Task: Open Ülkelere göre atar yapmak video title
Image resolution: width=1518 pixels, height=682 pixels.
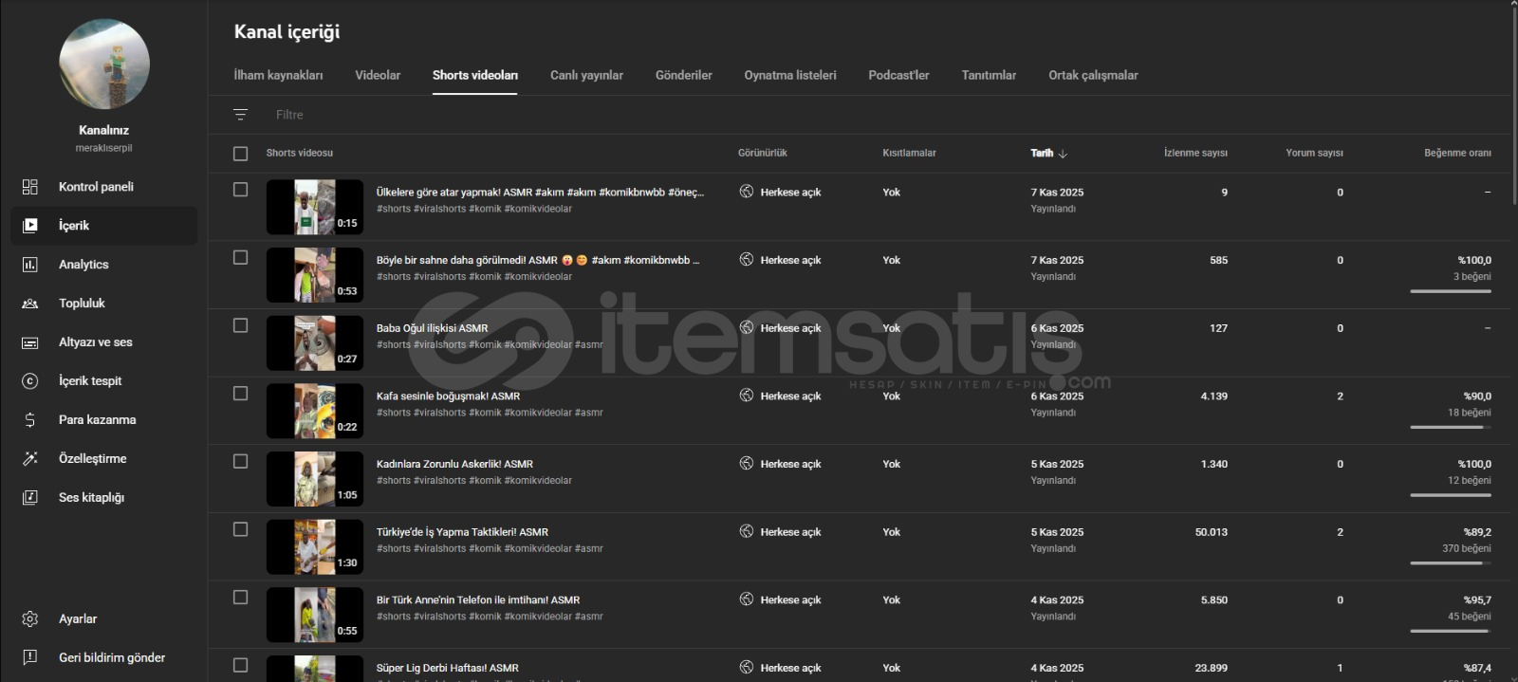Action: pyautogui.click(x=540, y=193)
